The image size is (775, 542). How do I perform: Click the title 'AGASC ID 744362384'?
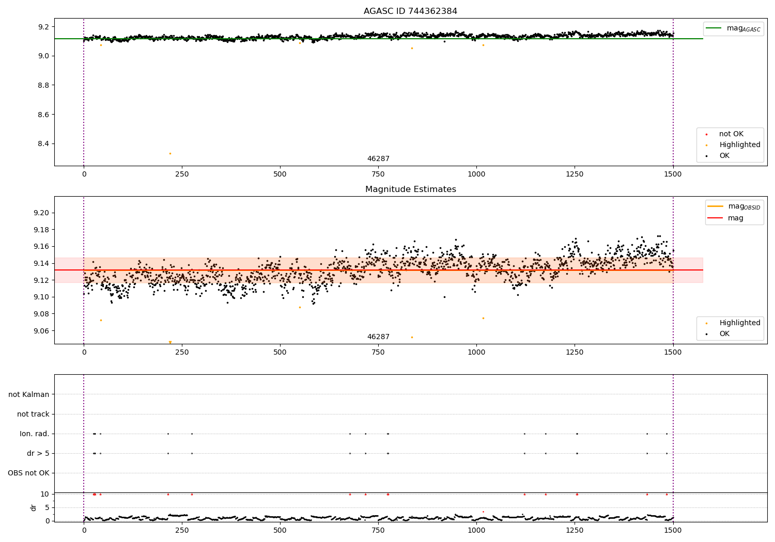[x=410, y=11]
